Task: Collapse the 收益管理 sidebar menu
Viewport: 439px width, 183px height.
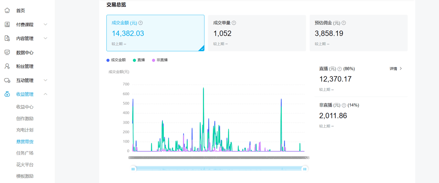Action: (45, 94)
